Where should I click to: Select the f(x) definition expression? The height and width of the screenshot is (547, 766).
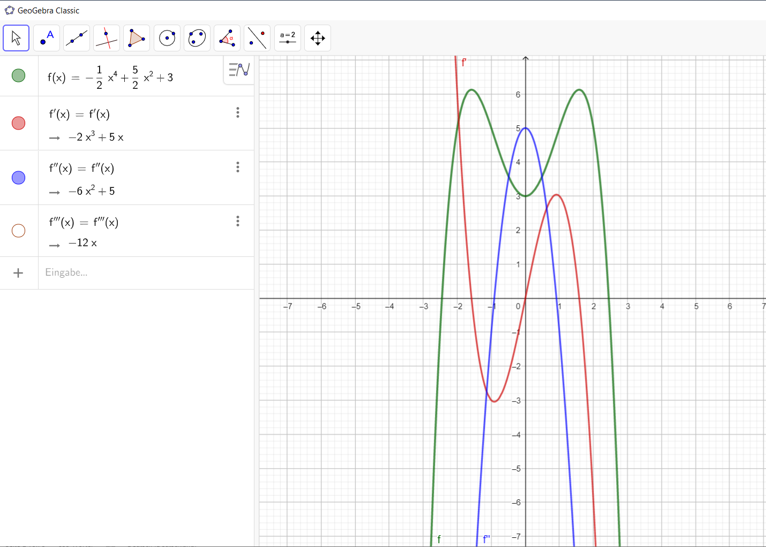pos(110,78)
